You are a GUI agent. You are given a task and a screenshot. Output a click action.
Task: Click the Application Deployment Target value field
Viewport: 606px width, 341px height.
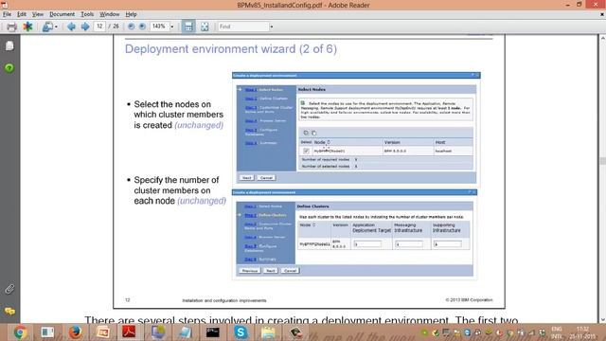coord(367,244)
